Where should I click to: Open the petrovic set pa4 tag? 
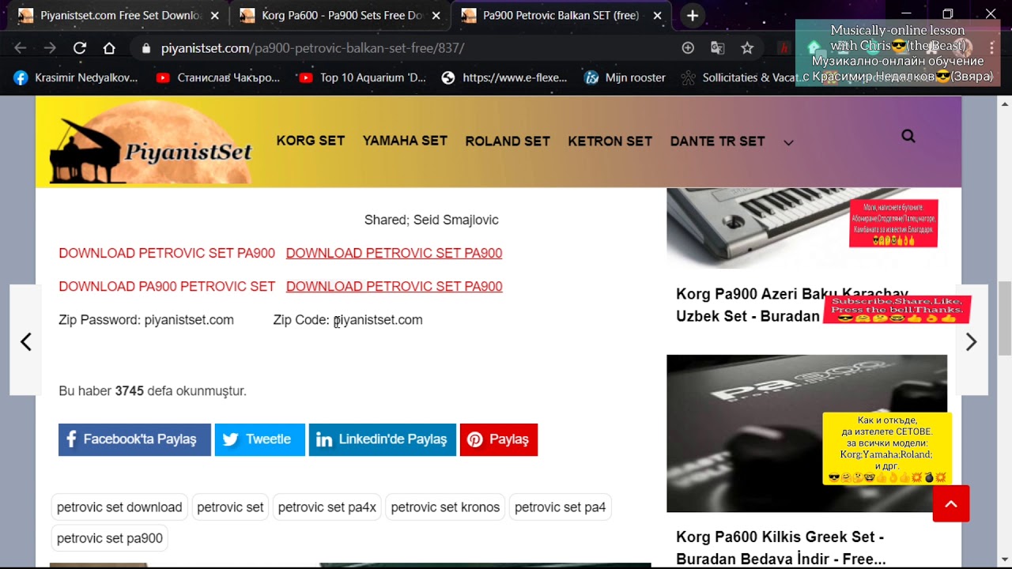(560, 507)
